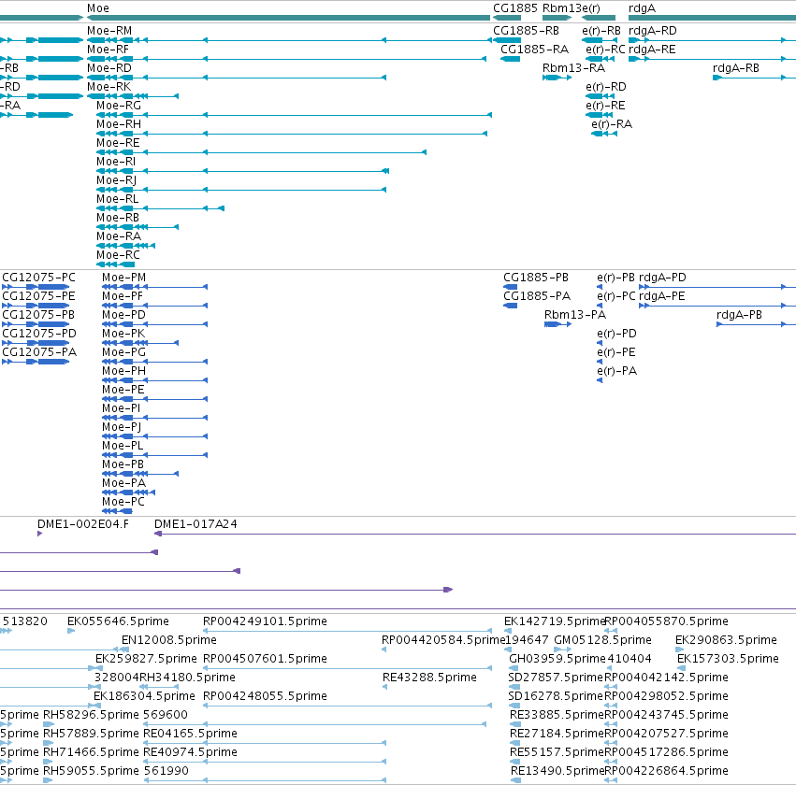Click transcript Moe-RH label
This screenshot has width=796, height=785.
point(119,124)
